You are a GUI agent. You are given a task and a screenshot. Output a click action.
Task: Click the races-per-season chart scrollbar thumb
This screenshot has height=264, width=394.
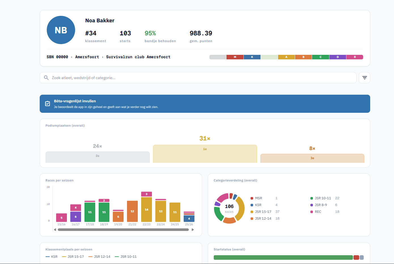coord(123,230)
